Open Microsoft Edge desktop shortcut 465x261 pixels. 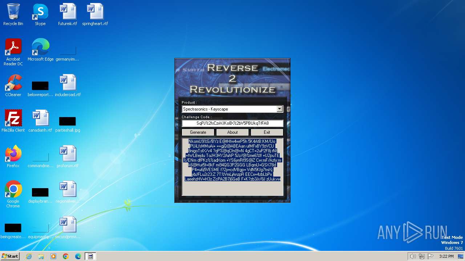(x=40, y=50)
